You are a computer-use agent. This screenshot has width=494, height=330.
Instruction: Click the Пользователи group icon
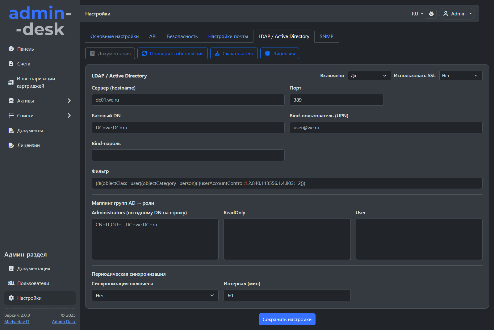(11, 283)
